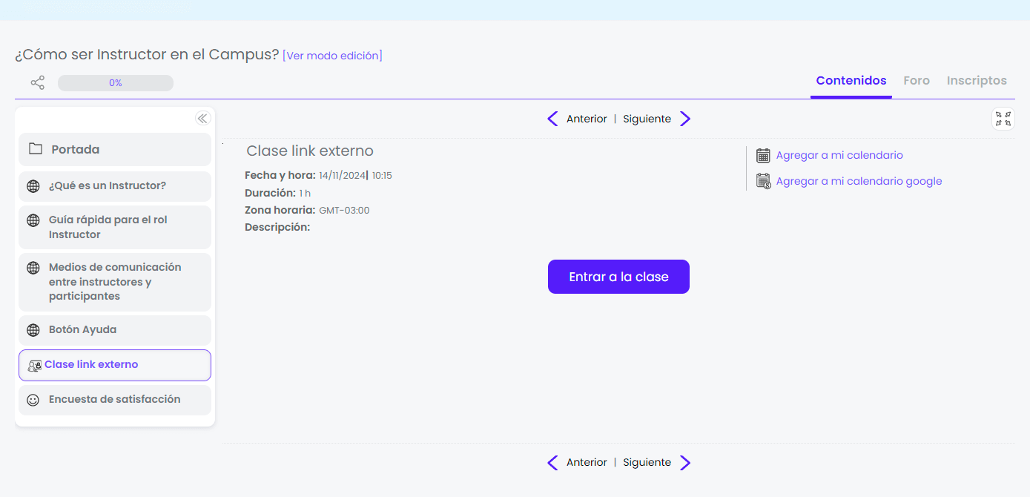Click the share icon beside progress bar

[x=38, y=83]
